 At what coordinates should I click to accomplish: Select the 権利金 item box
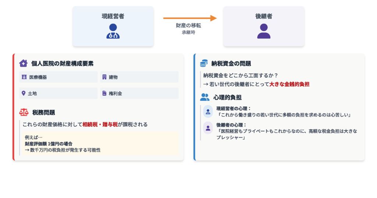coord(139,93)
